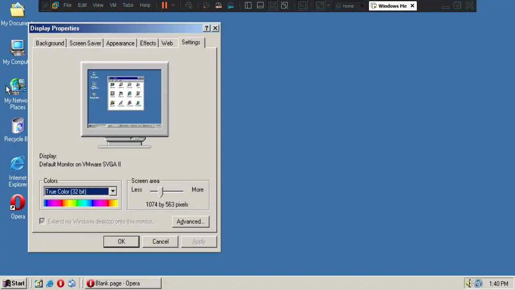Open VMware View menu

coord(98,6)
